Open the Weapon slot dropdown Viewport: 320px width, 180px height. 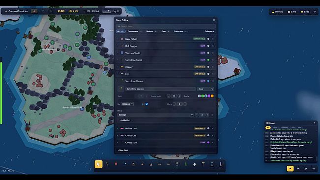(127, 104)
